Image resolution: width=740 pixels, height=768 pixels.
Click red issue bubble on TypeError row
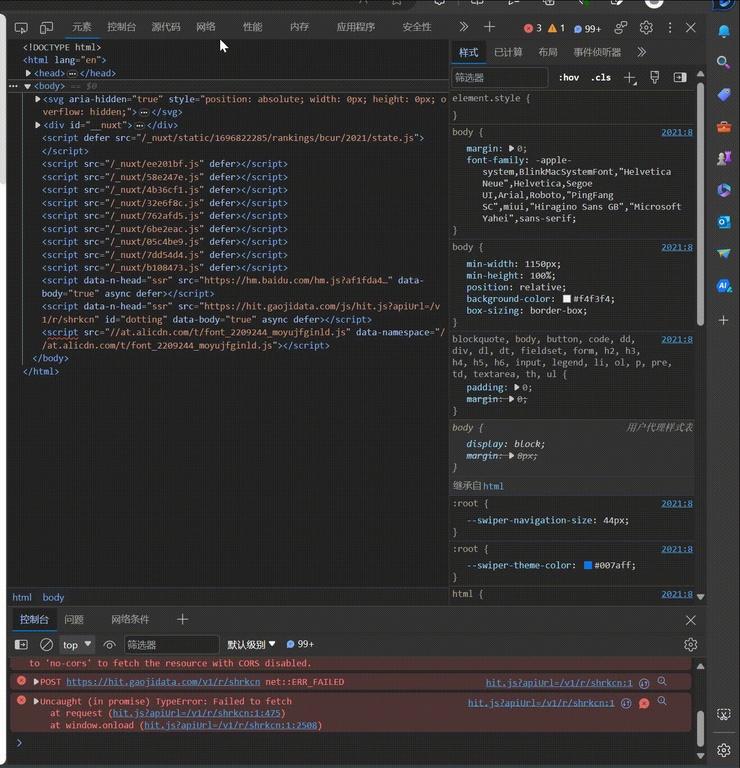click(644, 703)
